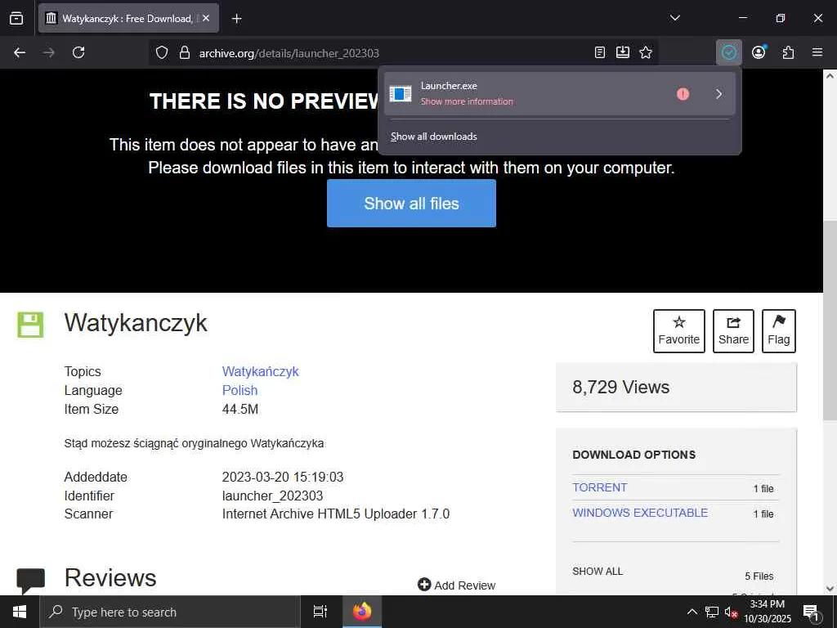837x628 pixels.
Task: Open Firefox account icon
Action: (x=759, y=52)
